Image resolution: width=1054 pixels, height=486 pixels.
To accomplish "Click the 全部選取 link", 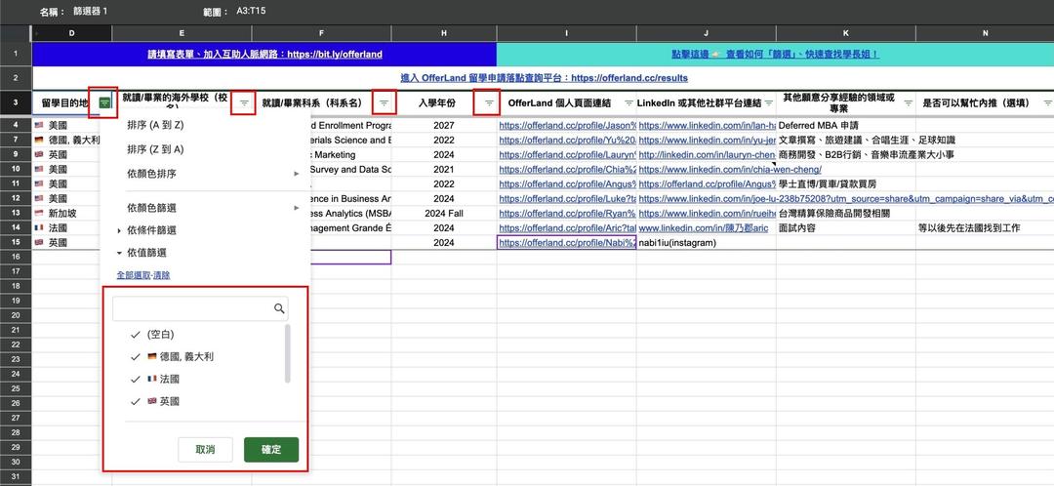I will tap(134, 275).
